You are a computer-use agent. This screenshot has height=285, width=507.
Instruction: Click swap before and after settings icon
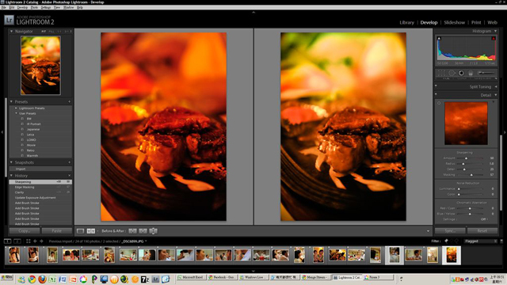(x=153, y=231)
